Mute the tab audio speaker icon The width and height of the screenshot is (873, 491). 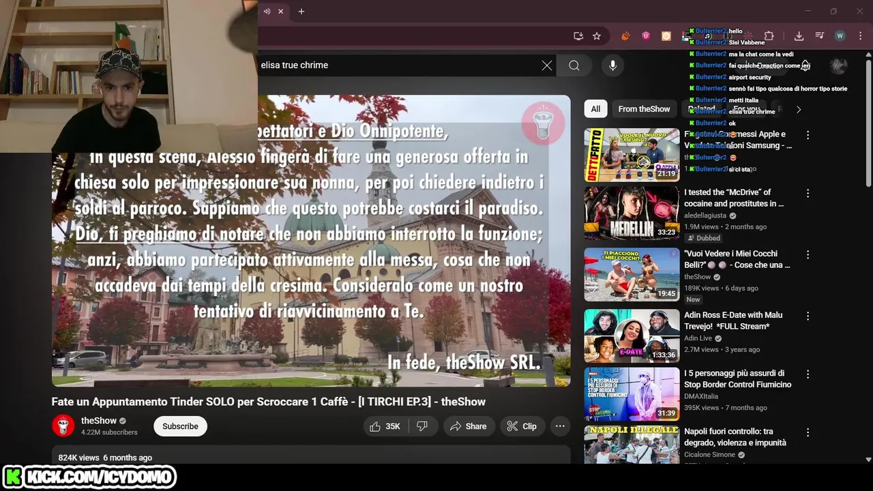click(267, 11)
